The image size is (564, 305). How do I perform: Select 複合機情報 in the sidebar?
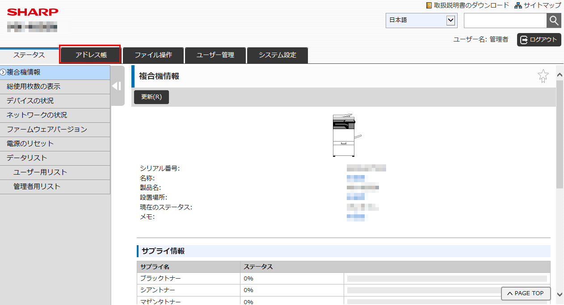tap(55, 72)
